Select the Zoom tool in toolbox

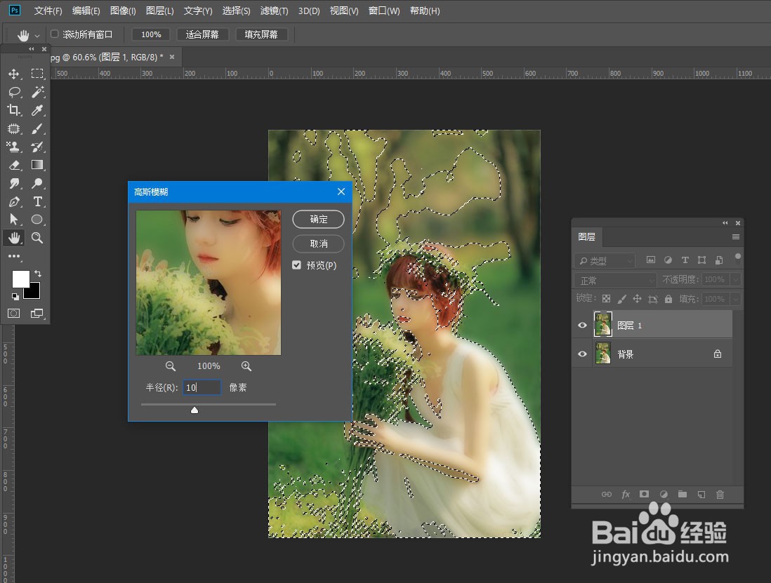(x=37, y=238)
